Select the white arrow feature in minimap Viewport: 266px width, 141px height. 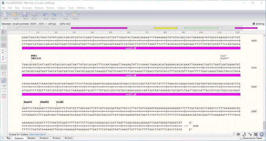tap(33, 28)
